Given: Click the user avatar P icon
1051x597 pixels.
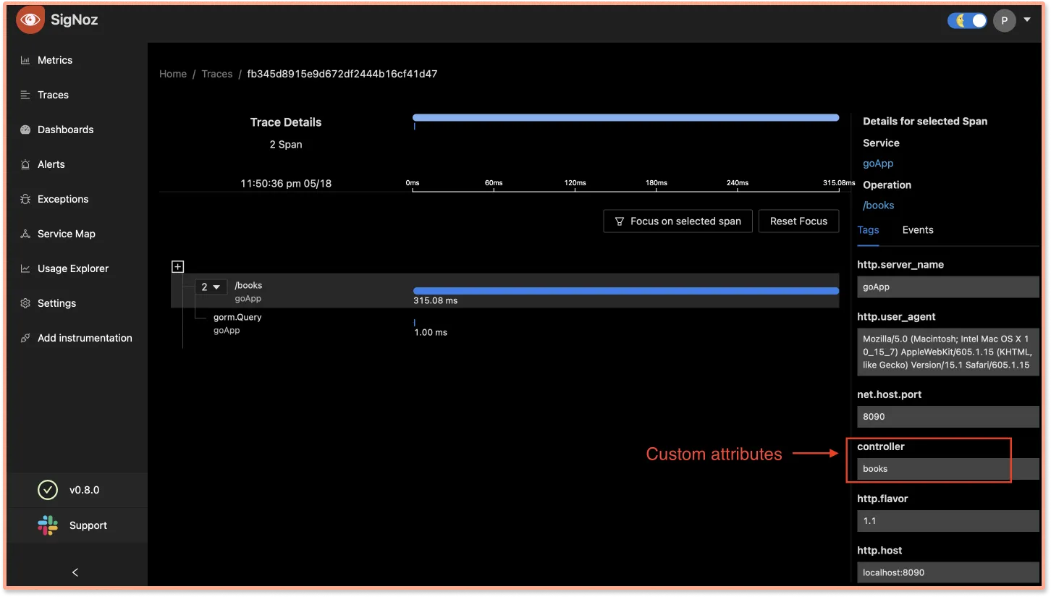Looking at the screenshot, I should pyautogui.click(x=1004, y=21).
